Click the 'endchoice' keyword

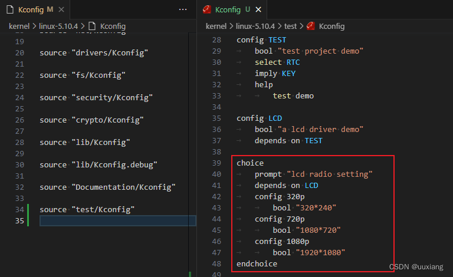pyautogui.click(x=257, y=263)
